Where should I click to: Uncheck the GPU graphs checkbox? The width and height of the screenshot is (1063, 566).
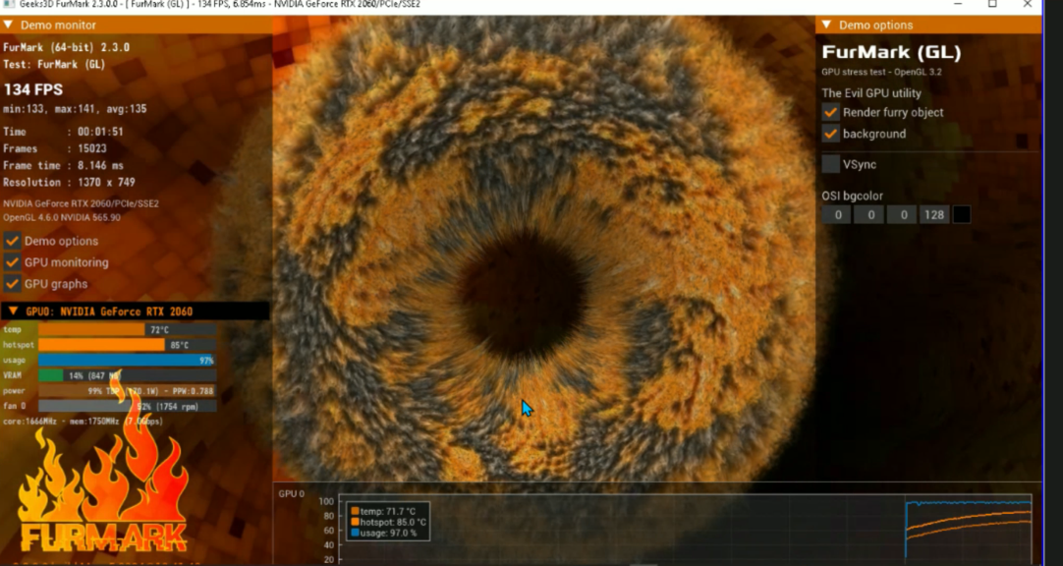pos(12,283)
